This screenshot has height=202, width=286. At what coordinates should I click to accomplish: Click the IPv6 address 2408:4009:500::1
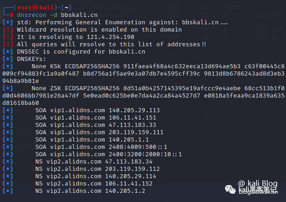pos(139,147)
